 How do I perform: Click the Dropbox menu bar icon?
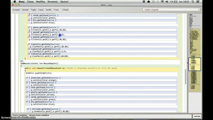144,2
